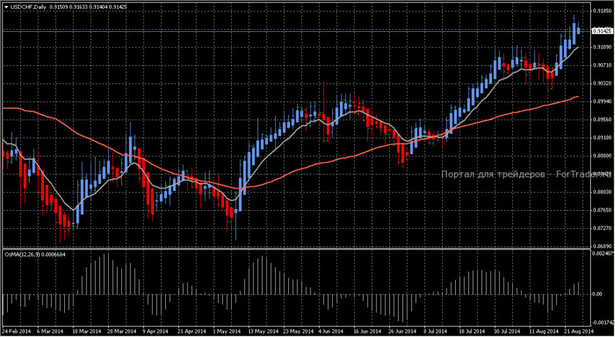
Task: Click the 11 Aug 2014 date label
Action: (x=544, y=332)
